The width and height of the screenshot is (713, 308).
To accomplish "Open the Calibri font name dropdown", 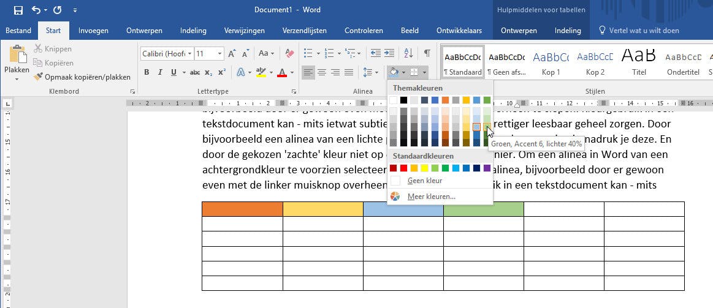I will click(x=190, y=54).
